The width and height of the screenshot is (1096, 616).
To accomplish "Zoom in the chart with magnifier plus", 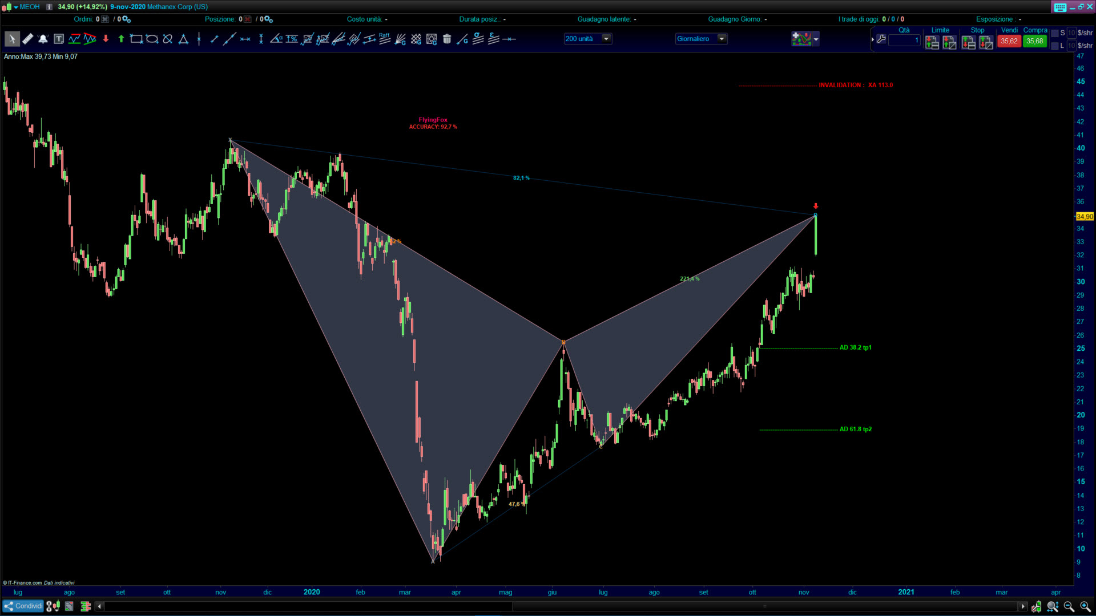I will click(1085, 606).
